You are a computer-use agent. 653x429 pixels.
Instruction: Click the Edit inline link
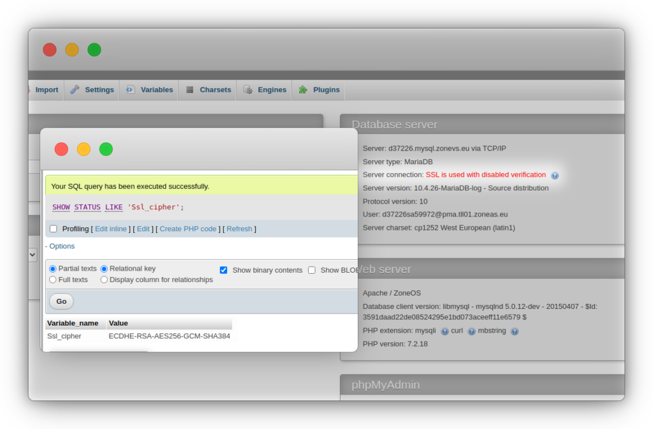(x=110, y=229)
